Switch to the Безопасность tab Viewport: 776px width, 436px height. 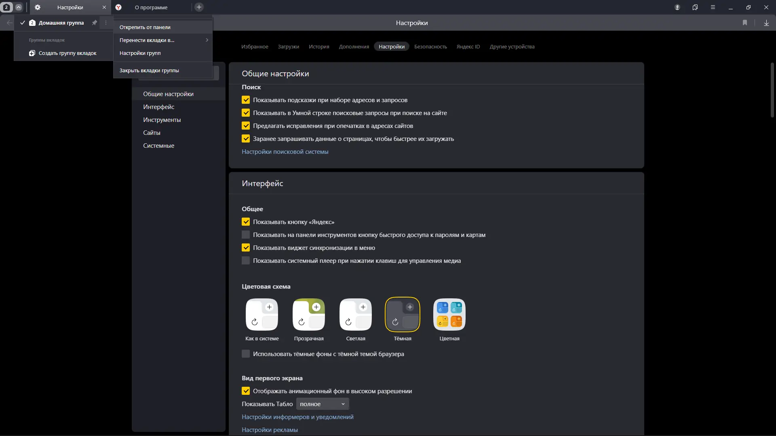click(430, 47)
